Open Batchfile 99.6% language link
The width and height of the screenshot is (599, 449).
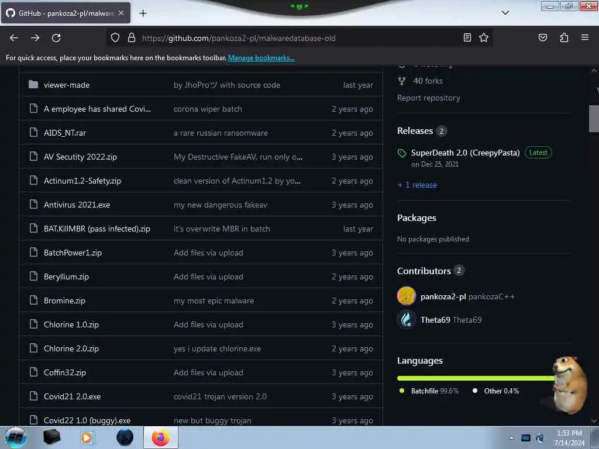435,391
